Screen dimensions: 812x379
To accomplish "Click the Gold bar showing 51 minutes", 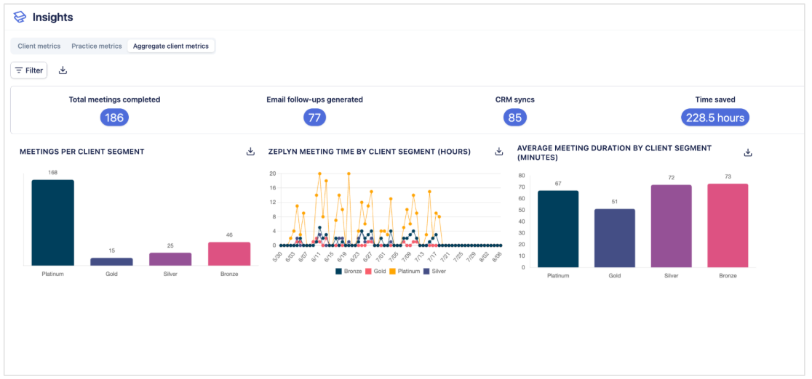I will tap(615, 237).
